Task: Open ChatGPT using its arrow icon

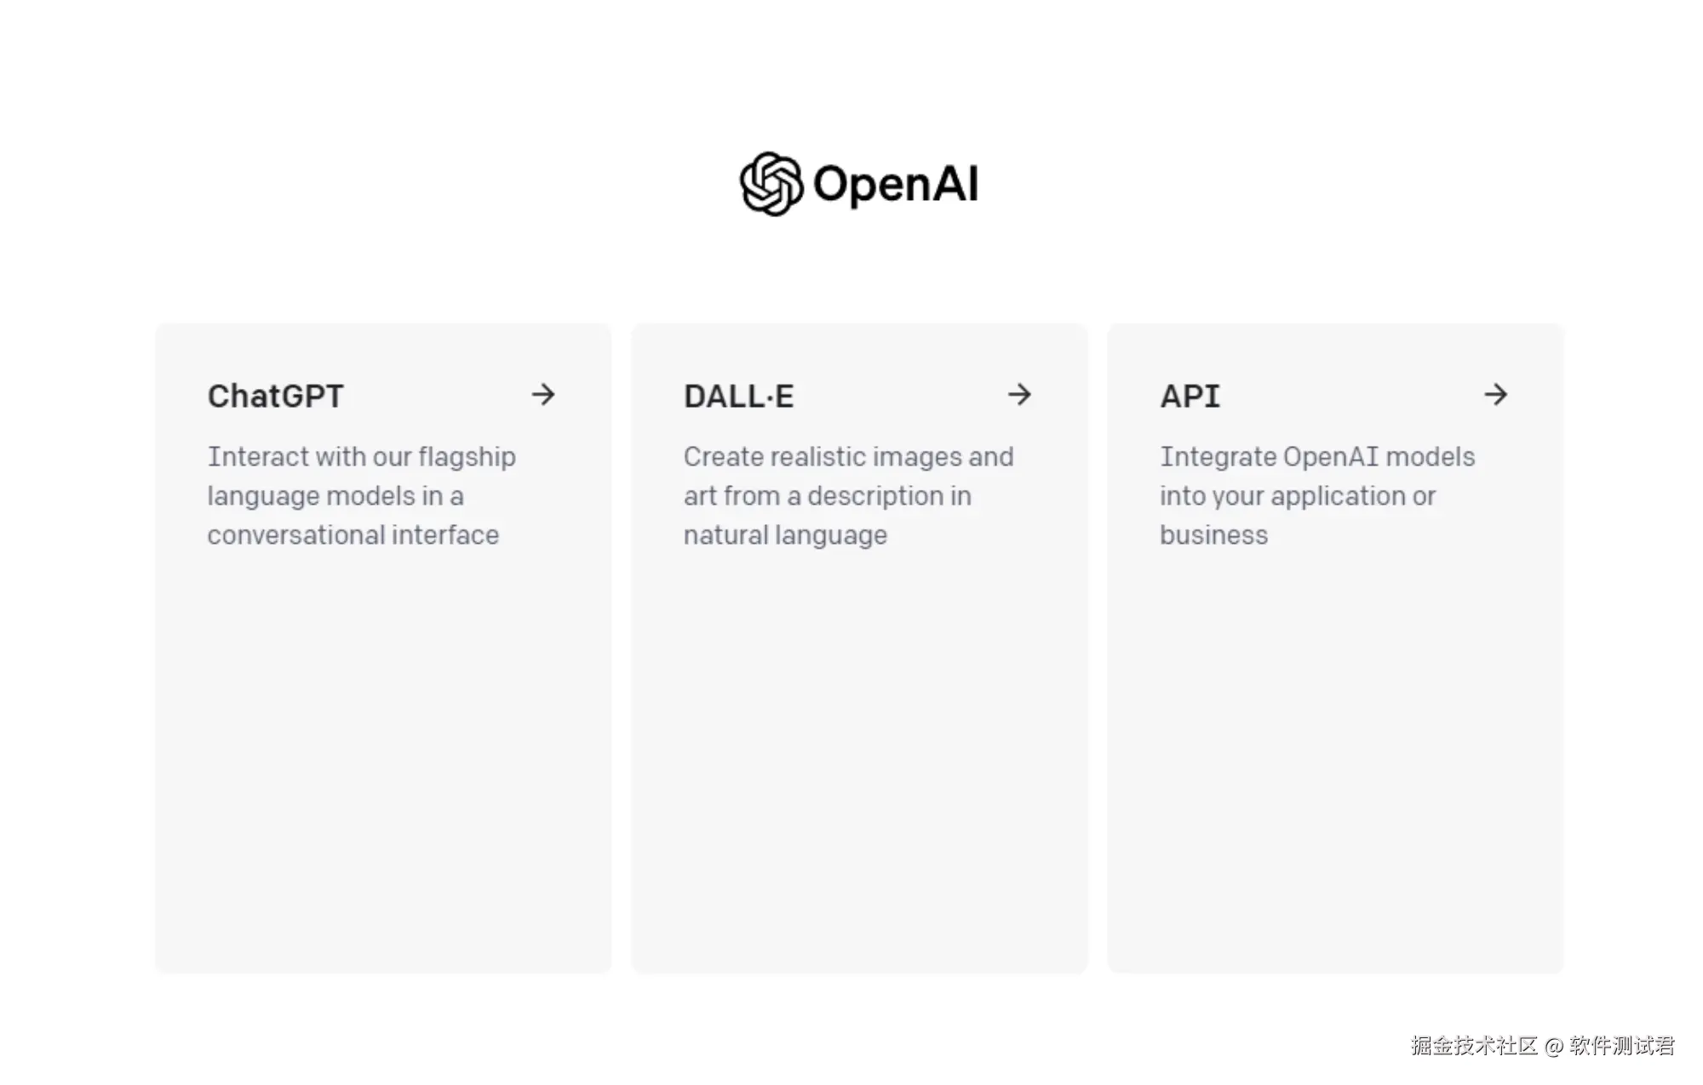Action: click(x=543, y=395)
